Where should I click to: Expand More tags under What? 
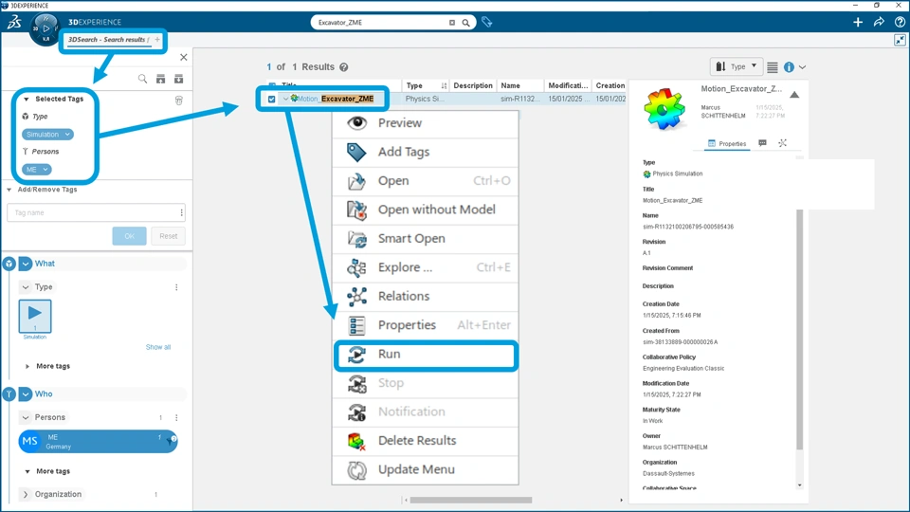27,366
